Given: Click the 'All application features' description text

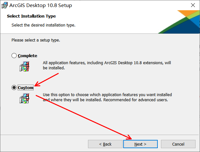Looking at the screenshot, I should pyautogui.click(x=107, y=65).
